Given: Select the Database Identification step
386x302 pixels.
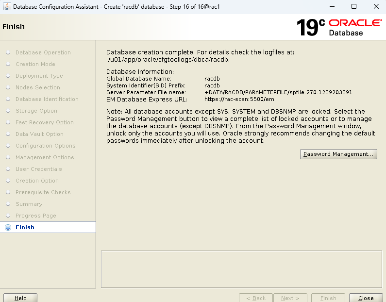Looking at the screenshot, I should click(x=47, y=99).
